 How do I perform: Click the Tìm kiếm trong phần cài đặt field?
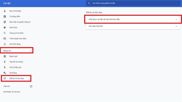(x=133, y=3)
